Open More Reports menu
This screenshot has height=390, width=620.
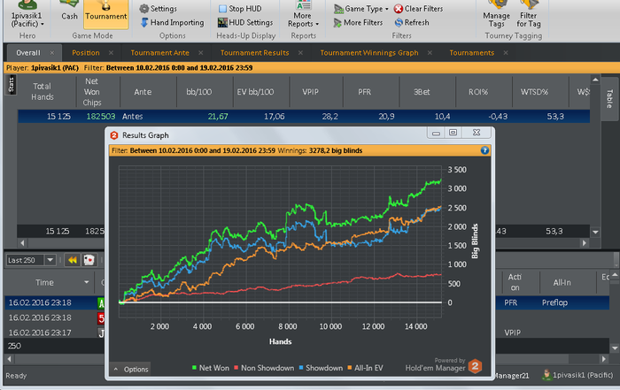pos(303,15)
